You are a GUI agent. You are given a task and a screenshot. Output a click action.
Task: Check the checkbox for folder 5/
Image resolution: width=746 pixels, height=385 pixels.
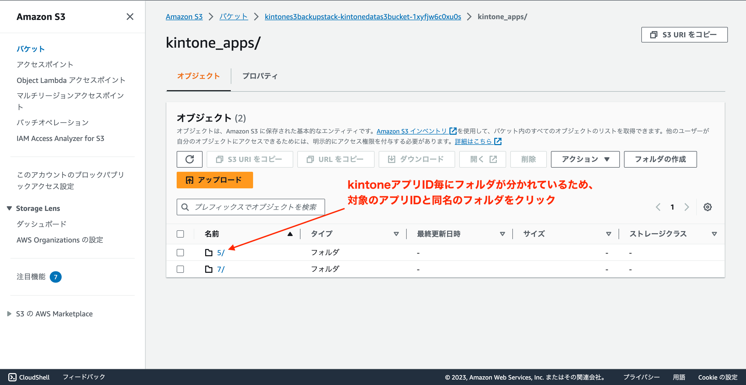pyautogui.click(x=180, y=252)
